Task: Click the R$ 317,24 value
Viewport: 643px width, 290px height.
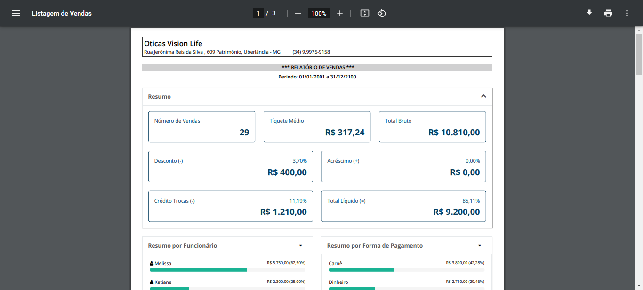Action: (345, 133)
